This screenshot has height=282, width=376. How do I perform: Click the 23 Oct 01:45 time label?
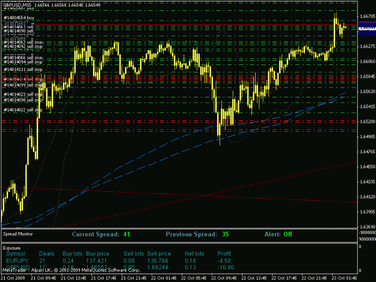point(344,278)
